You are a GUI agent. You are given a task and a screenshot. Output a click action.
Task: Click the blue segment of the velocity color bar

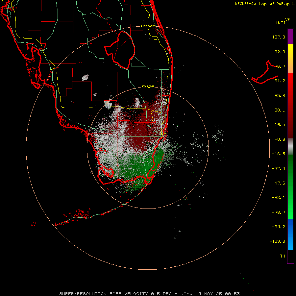(290, 234)
